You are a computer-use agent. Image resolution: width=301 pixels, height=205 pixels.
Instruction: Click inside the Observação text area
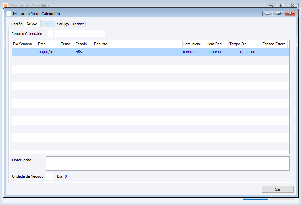[x=168, y=164]
